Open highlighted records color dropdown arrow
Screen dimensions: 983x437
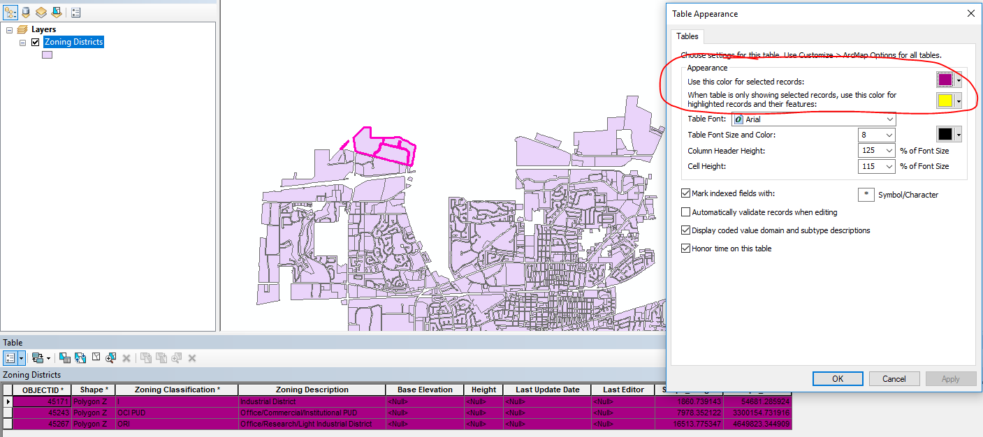[959, 101]
